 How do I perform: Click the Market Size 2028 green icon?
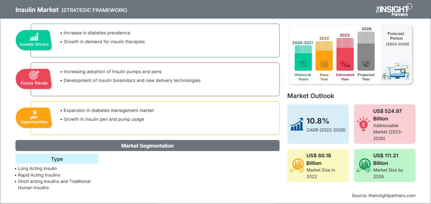364,166
